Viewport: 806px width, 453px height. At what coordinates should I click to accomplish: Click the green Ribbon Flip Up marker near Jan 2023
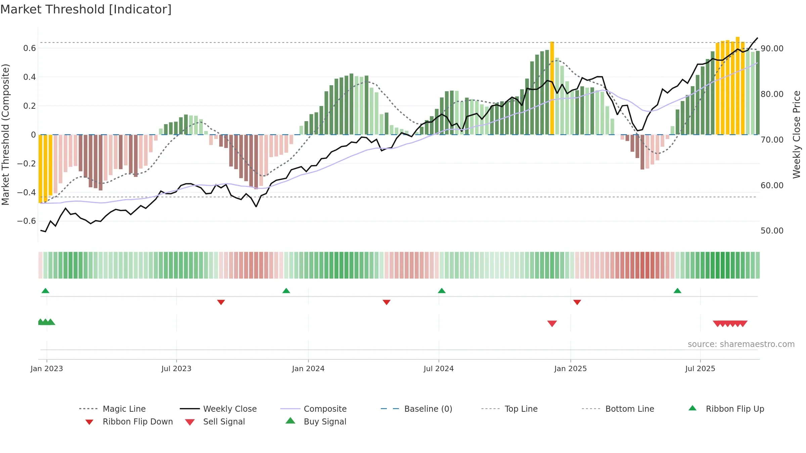(x=45, y=291)
